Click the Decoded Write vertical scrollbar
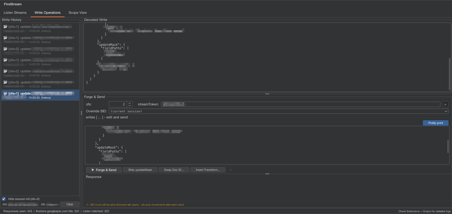452x214 pixels. 449,74
